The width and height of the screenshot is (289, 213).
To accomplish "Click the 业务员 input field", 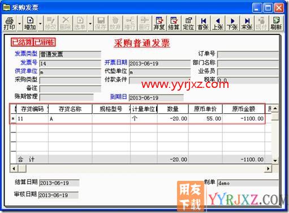I will point(248,72).
